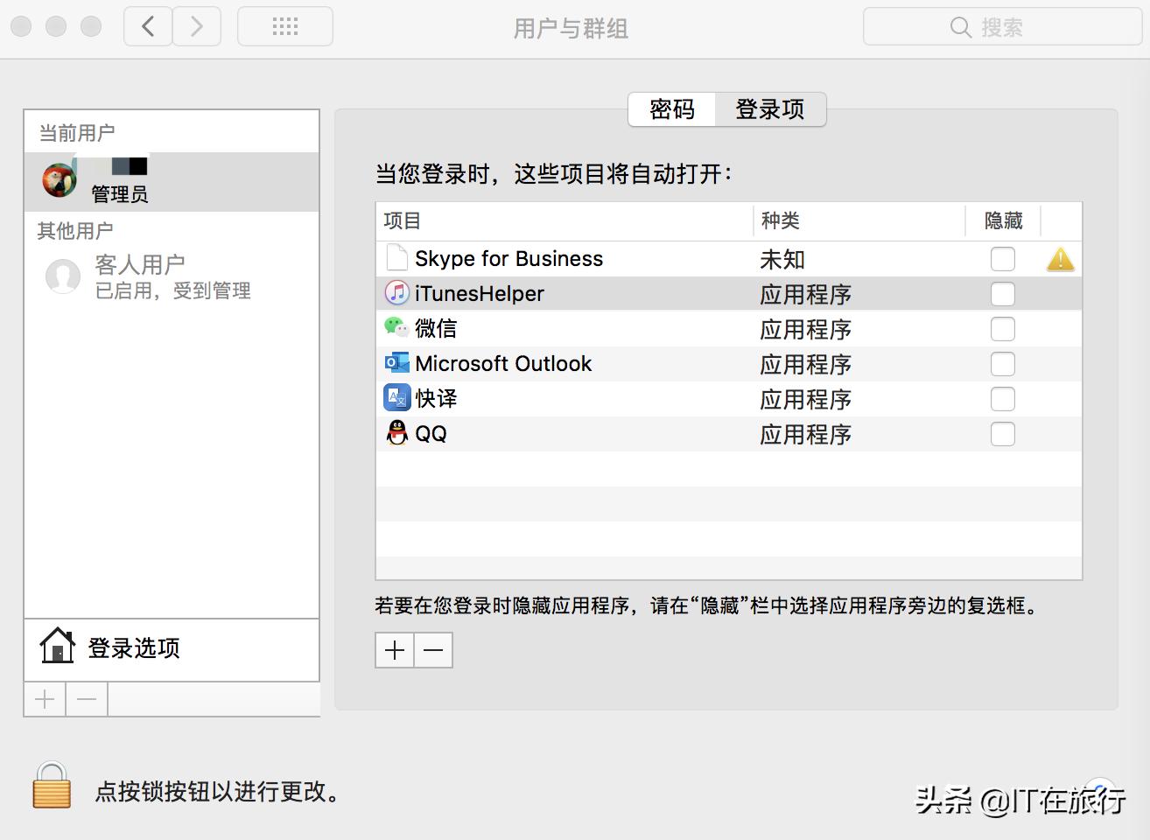
Task: Click the warning triangle next to Skype for Business
Action: (1060, 258)
